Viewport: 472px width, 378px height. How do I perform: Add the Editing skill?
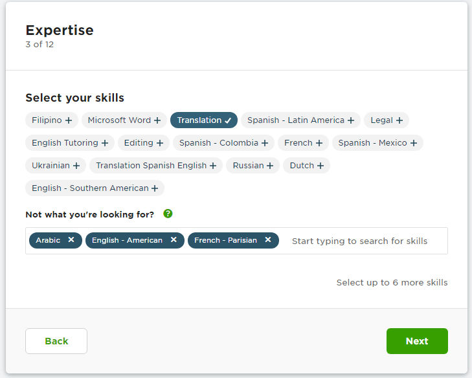[x=144, y=142]
